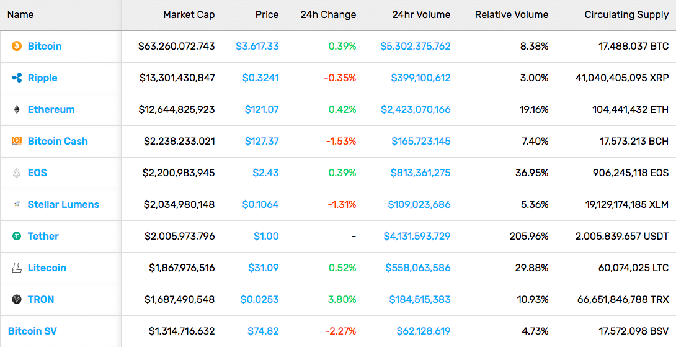Sort by Relative Volume header
Viewport: 676px width, 347px height.
click(511, 15)
